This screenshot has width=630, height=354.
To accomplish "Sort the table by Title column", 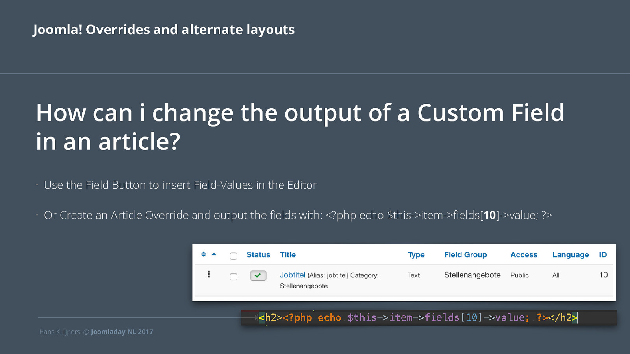I will pyautogui.click(x=288, y=254).
